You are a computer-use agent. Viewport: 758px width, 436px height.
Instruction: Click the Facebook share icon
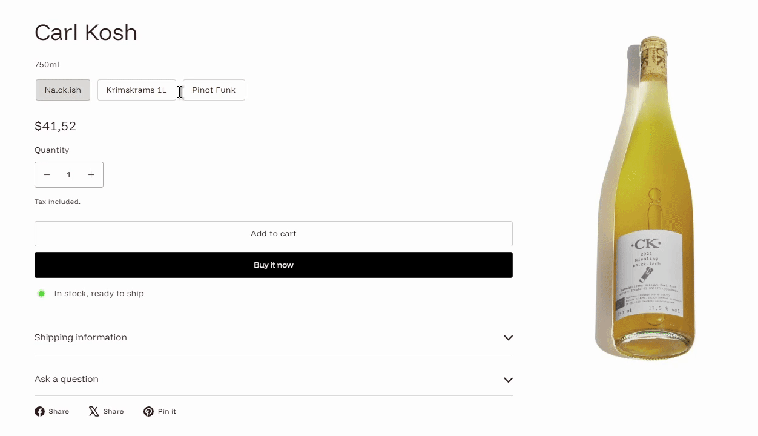[x=39, y=412]
